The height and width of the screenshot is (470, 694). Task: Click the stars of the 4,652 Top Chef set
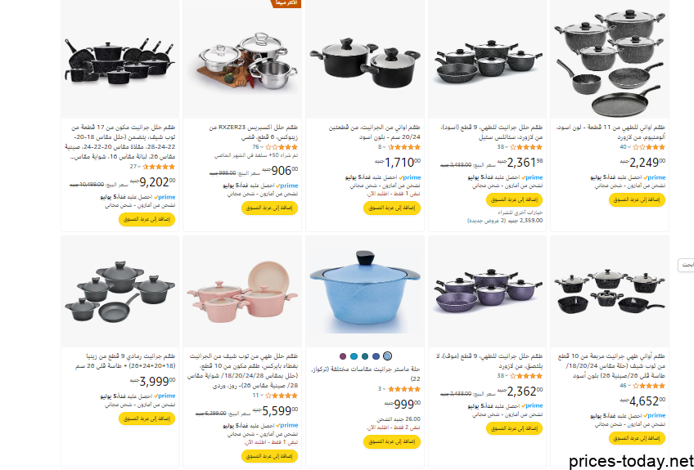coord(649,386)
